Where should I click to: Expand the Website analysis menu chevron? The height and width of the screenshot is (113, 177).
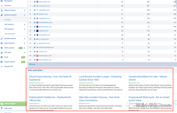click(x=25, y=10)
